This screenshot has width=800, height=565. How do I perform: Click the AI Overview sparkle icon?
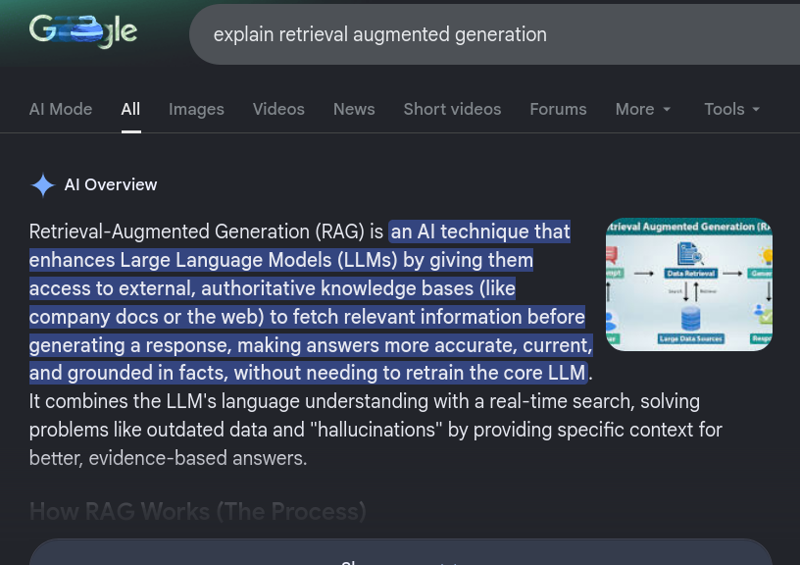tap(43, 185)
